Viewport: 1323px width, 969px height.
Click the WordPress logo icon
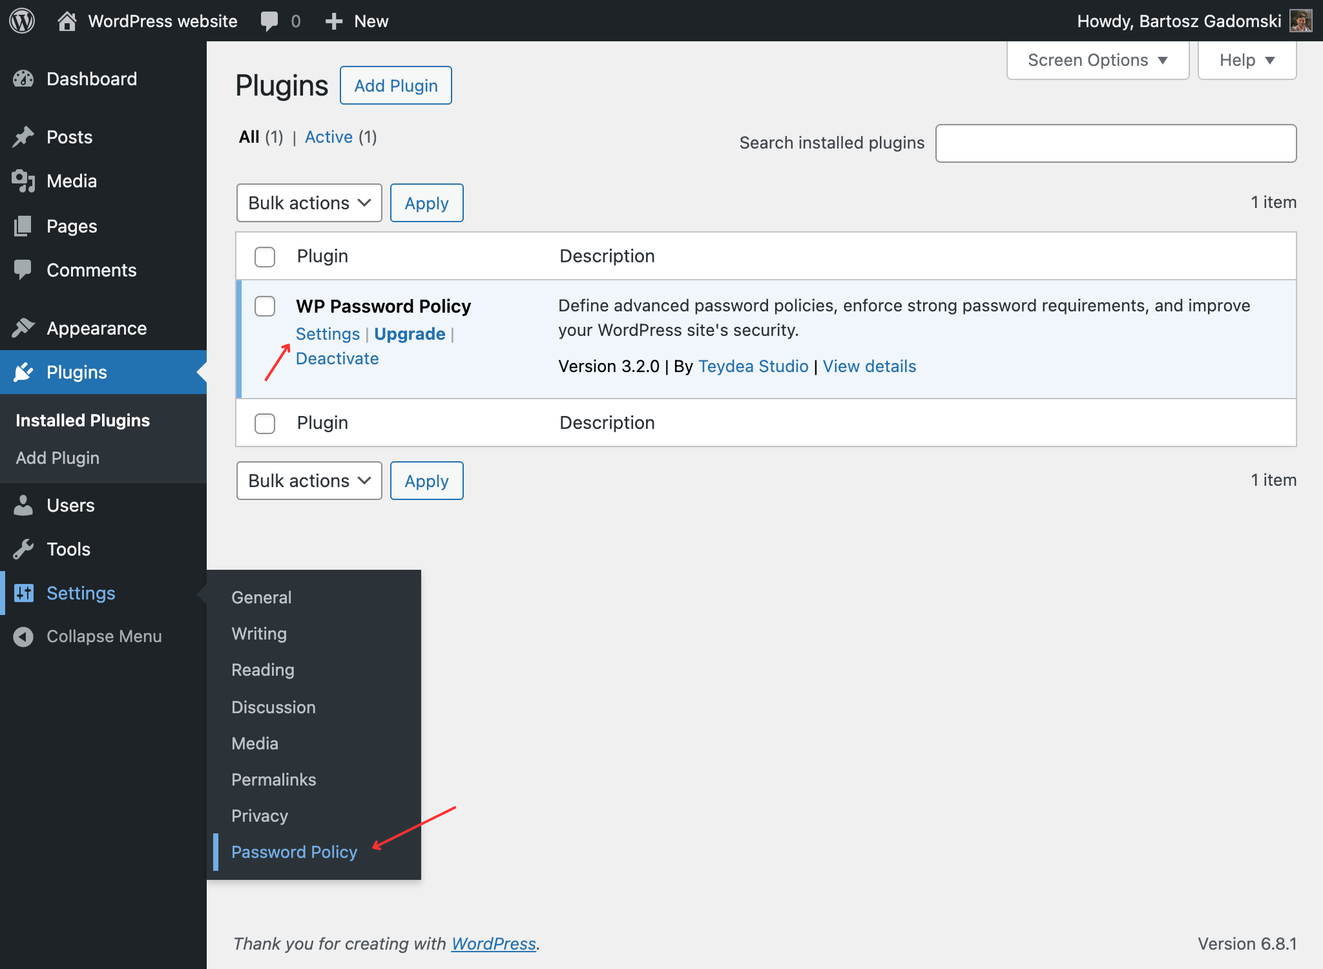(22, 21)
